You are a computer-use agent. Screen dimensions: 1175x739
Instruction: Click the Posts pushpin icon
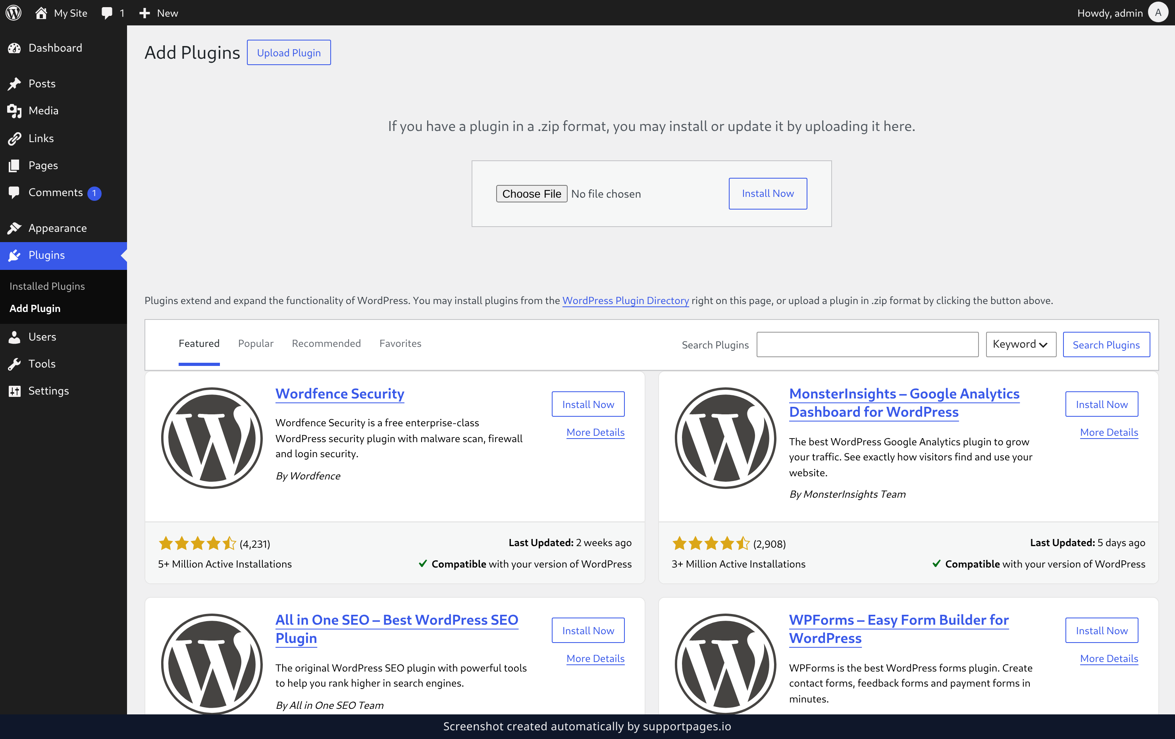tap(15, 83)
